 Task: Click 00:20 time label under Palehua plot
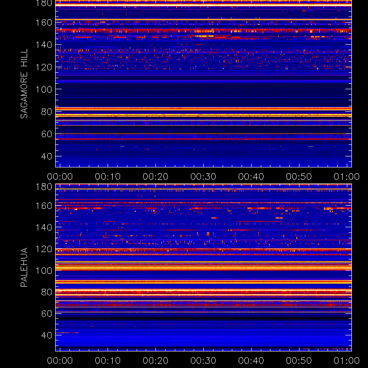pyautogui.click(x=155, y=361)
